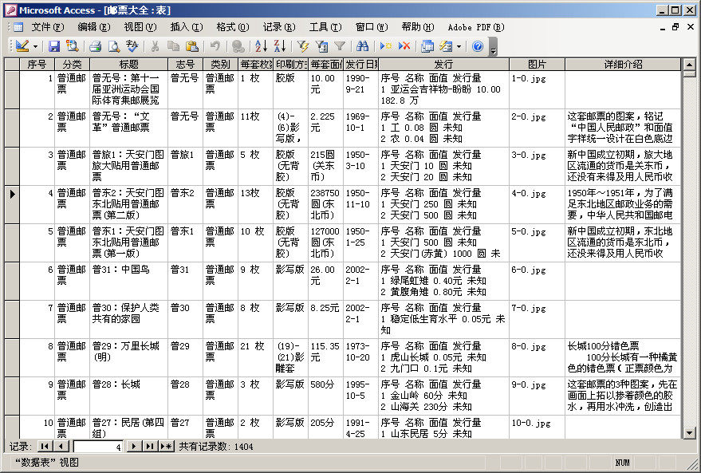
Task: Open the 记录(R) menu
Action: click(x=279, y=27)
